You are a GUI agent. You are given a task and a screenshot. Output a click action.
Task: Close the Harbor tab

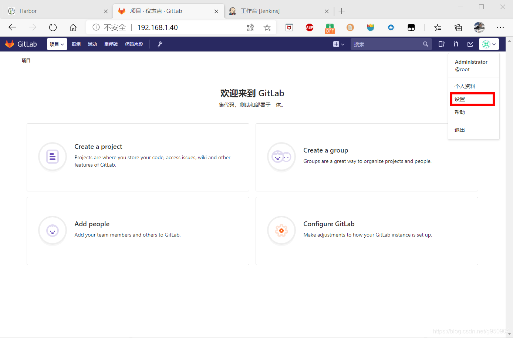106,11
